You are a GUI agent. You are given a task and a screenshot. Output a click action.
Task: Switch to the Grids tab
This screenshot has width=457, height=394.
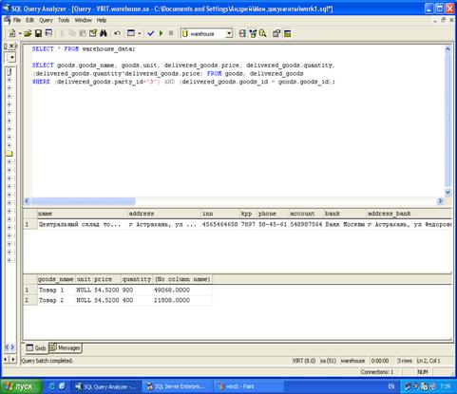pyautogui.click(x=36, y=347)
